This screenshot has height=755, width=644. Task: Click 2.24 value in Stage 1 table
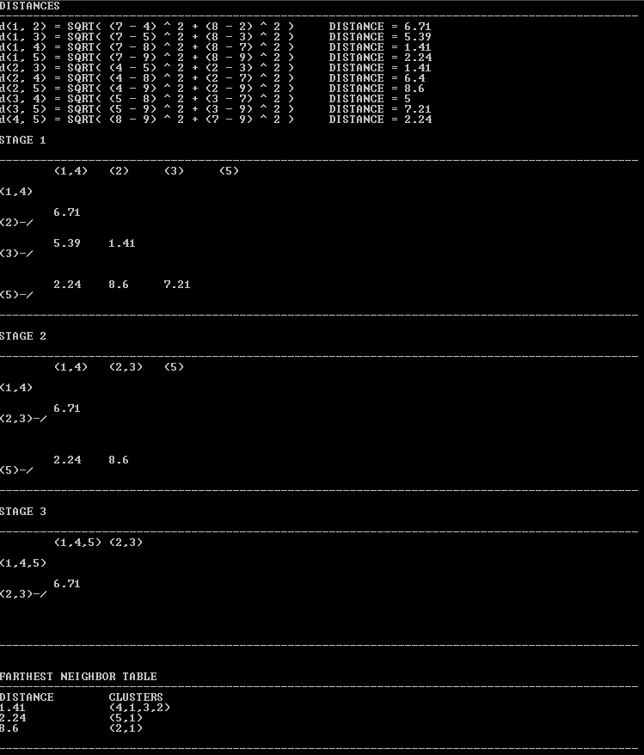pos(67,285)
